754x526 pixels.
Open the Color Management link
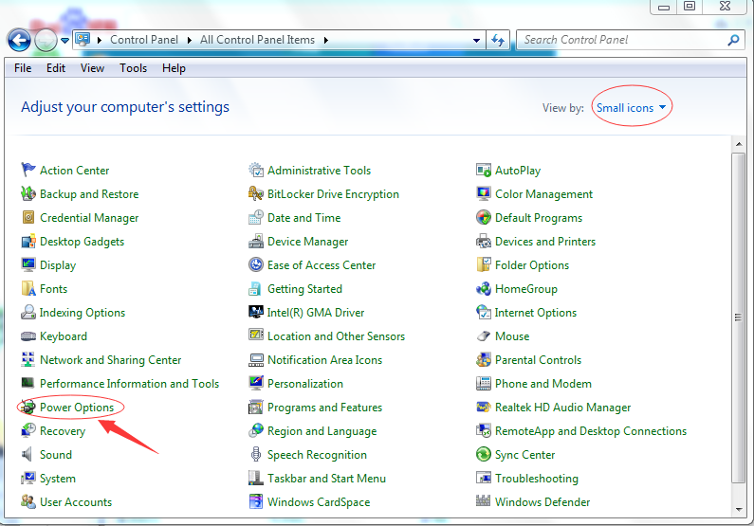point(543,194)
